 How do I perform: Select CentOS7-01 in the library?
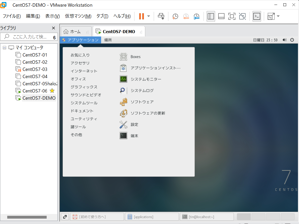click(x=35, y=55)
